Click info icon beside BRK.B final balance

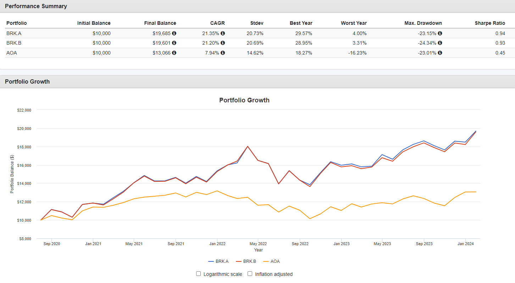pyautogui.click(x=174, y=43)
